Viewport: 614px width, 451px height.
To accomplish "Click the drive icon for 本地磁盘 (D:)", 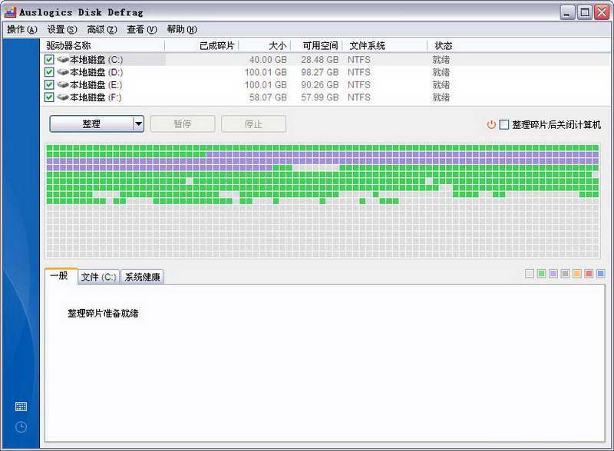I will point(62,72).
